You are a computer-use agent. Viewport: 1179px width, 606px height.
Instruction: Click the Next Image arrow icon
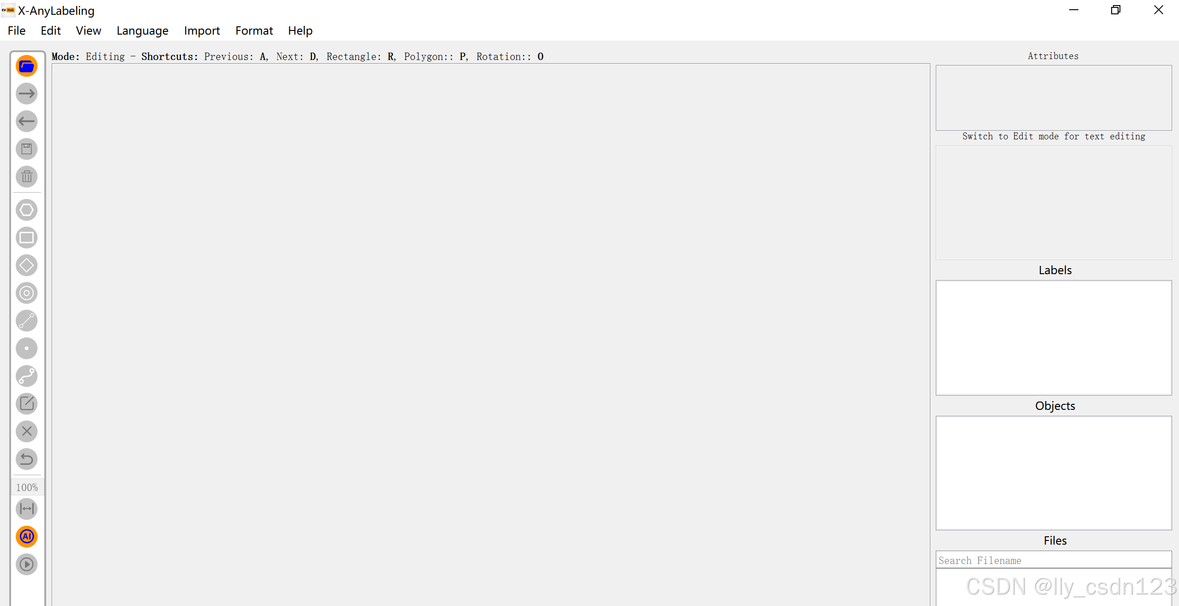pyautogui.click(x=27, y=94)
